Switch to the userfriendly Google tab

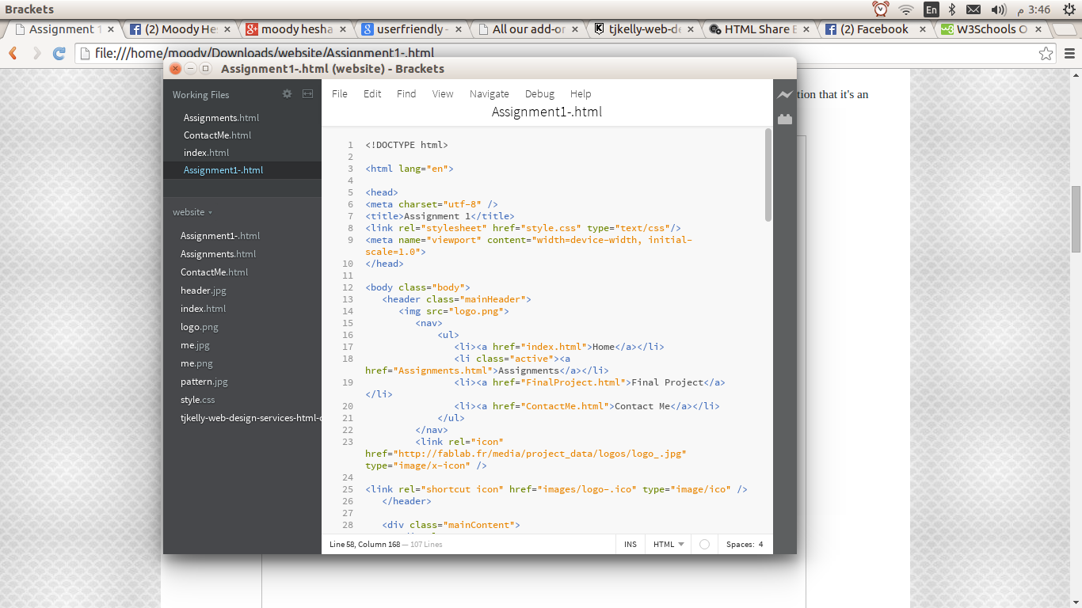tap(413, 29)
